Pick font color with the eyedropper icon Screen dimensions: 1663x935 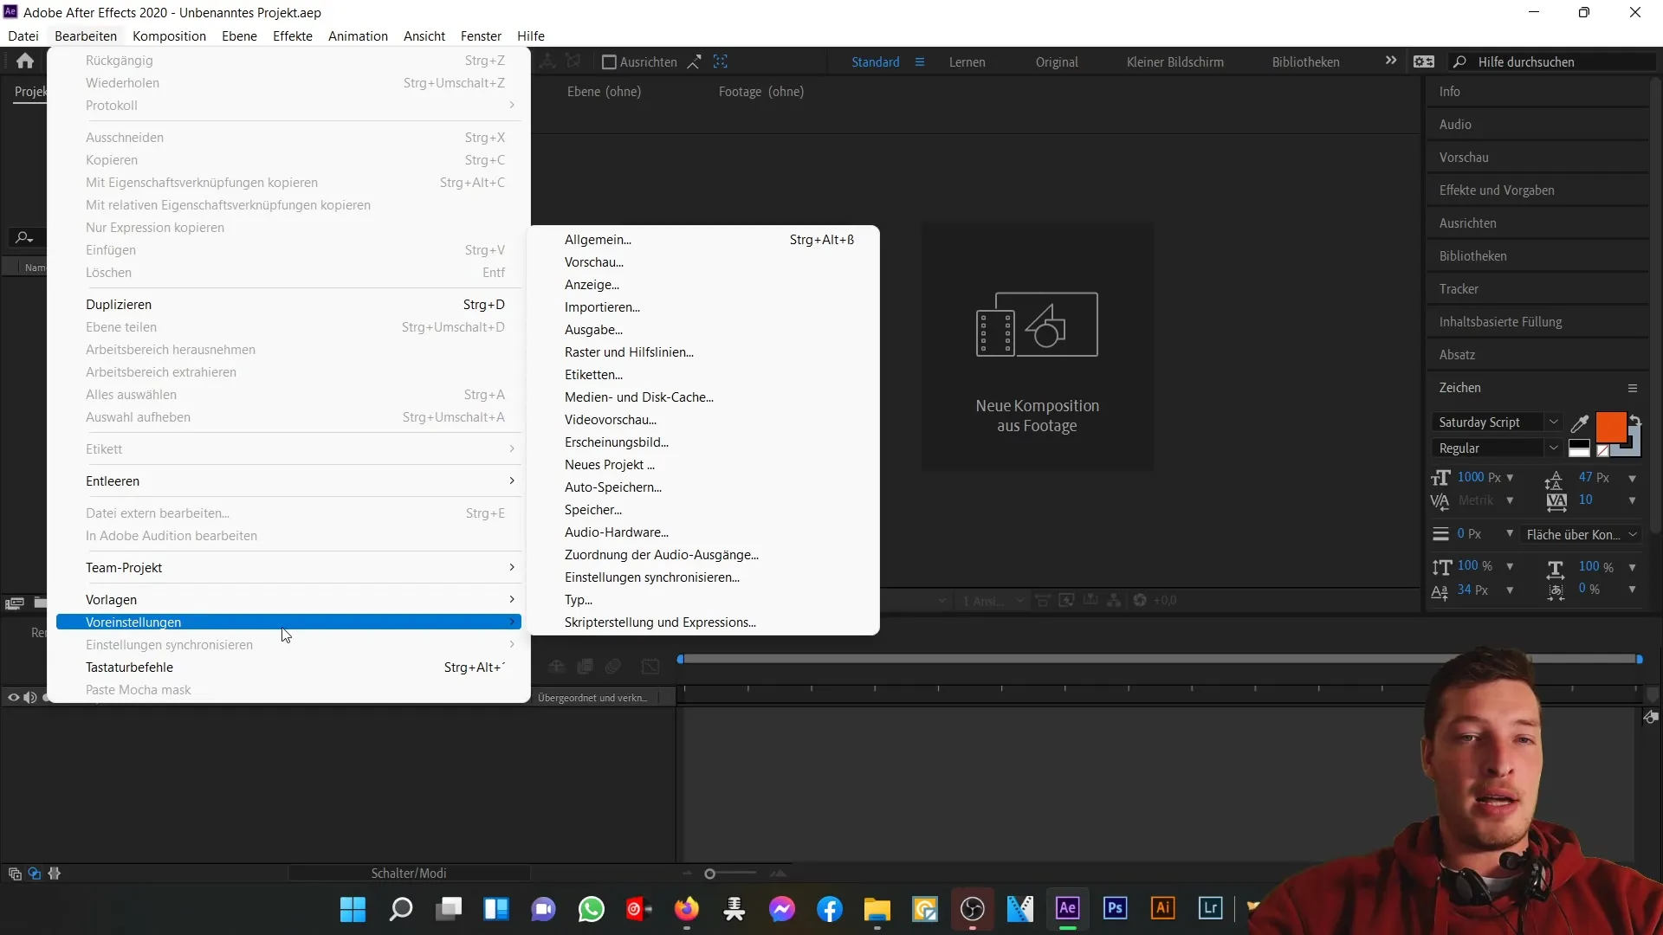pyautogui.click(x=1580, y=423)
